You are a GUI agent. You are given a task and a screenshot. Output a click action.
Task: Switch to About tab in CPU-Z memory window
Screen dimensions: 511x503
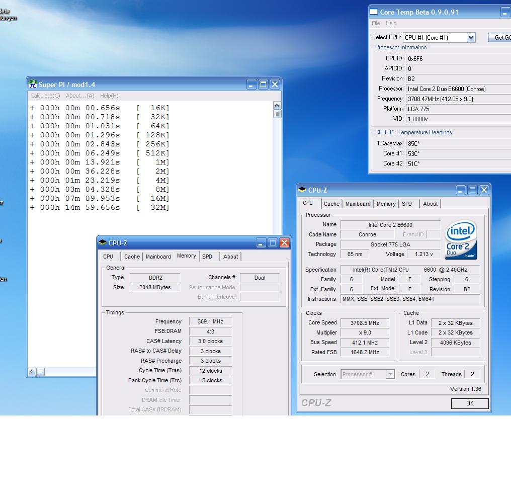pyautogui.click(x=230, y=257)
